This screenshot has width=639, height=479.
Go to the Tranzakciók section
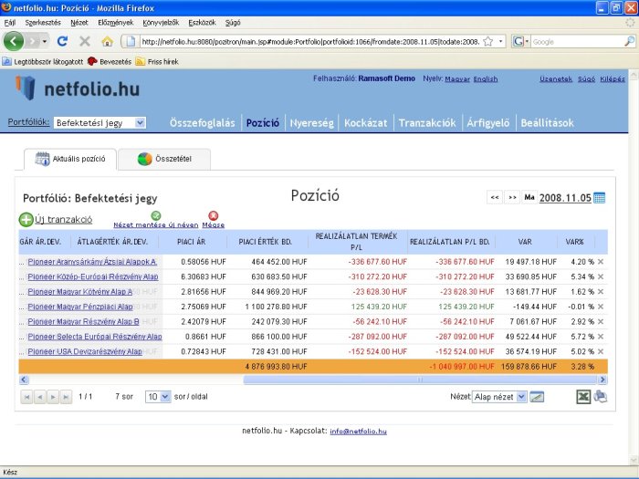[x=427, y=122]
